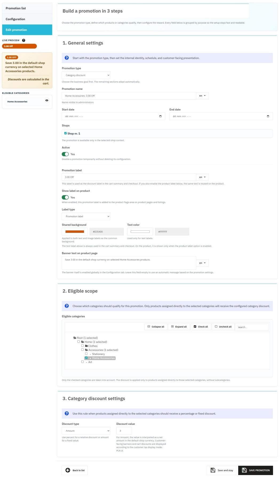The width and height of the screenshot is (280, 478).
Task: Open the Discount type dropdown
Action: click(x=86, y=431)
